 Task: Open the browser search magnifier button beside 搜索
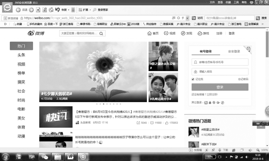click(x=258, y=18)
